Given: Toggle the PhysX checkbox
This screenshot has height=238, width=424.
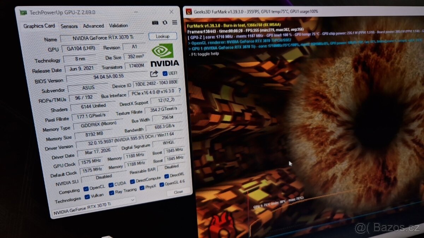Looking at the screenshot, I should pyautogui.click(x=142, y=188).
